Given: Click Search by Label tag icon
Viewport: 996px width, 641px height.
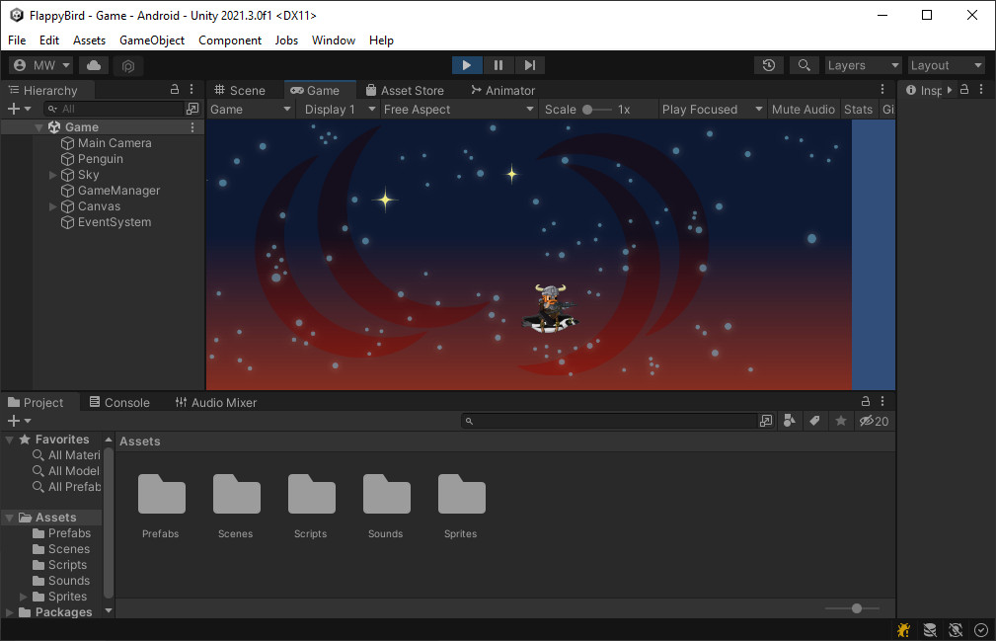Looking at the screenshot, I should click(814, 421).
